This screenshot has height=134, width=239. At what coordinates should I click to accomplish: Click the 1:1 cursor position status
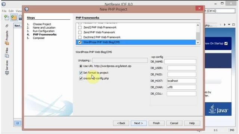(215, 130)
